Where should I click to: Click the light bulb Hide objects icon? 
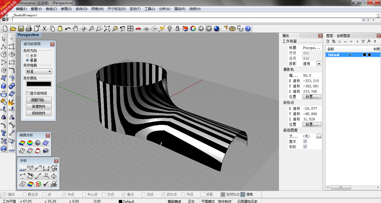[169, 29]
